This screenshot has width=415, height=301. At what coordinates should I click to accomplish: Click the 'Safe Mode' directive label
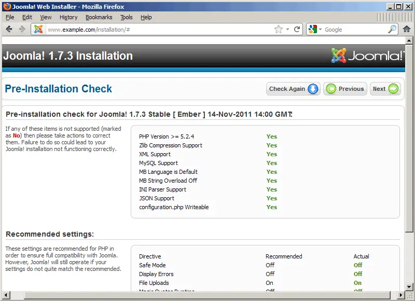[x=152, y=265]
